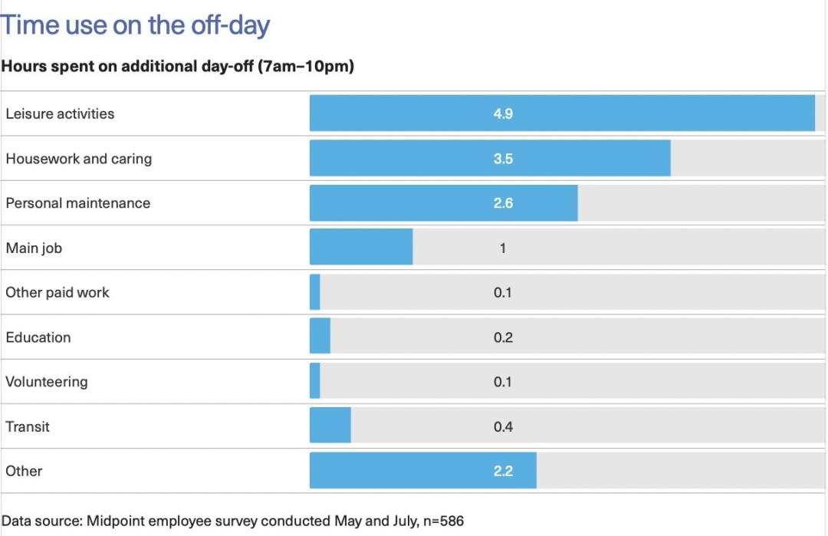Select the "Personal maintenance" label text
This screenshot has height=536, width=828.
(x=78, y=202)
